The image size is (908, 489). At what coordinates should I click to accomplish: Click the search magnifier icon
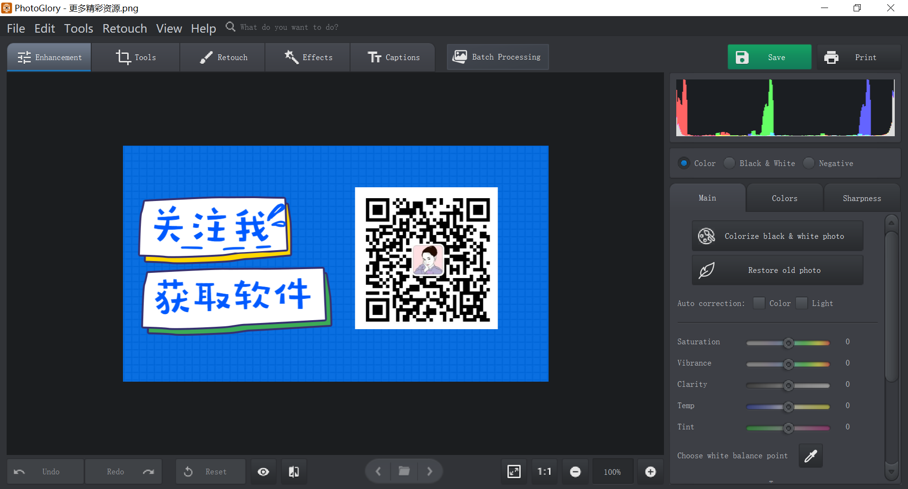(x=230, y=26)
